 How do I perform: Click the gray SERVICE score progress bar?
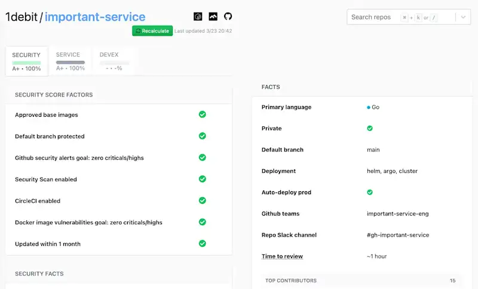(71, 63)
